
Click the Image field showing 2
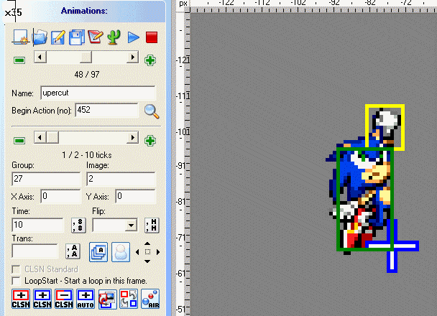tap(121, 179)
